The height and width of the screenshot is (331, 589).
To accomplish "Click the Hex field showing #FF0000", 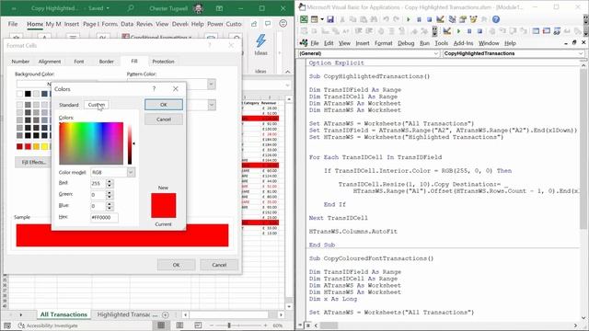I will coord(104,218).
